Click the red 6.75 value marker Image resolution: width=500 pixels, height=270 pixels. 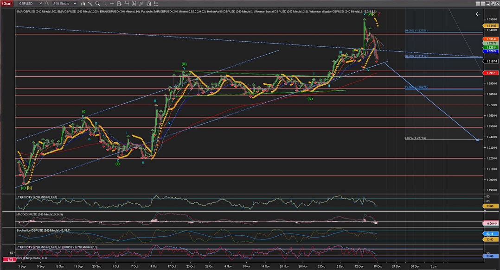[x=9, y=259]
